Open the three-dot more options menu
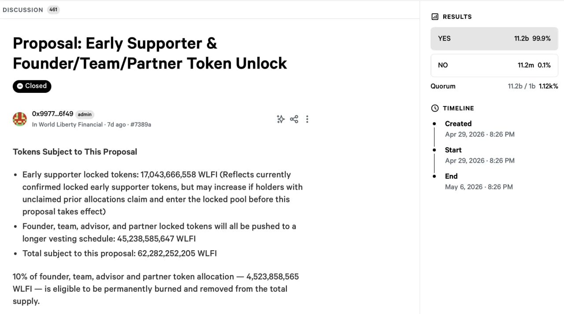Image resolution: width=564 pixels, height=314 pixels. 307,119
